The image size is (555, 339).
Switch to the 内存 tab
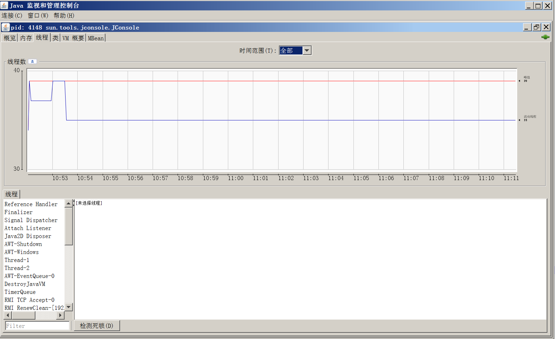click(x=25, y=38)
